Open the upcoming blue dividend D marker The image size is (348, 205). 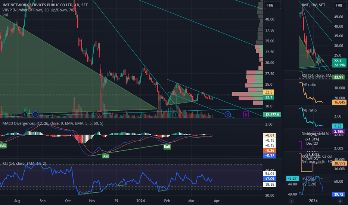[227, 114]
